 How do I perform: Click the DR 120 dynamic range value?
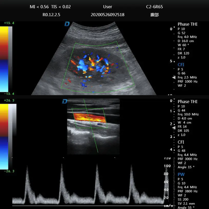[x=183, y=53]
